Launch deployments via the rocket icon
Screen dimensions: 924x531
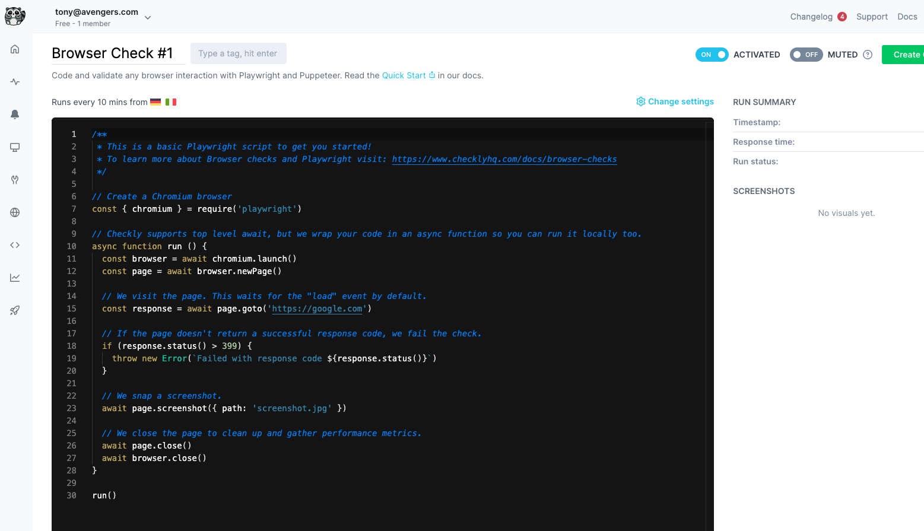pos(14,310)
